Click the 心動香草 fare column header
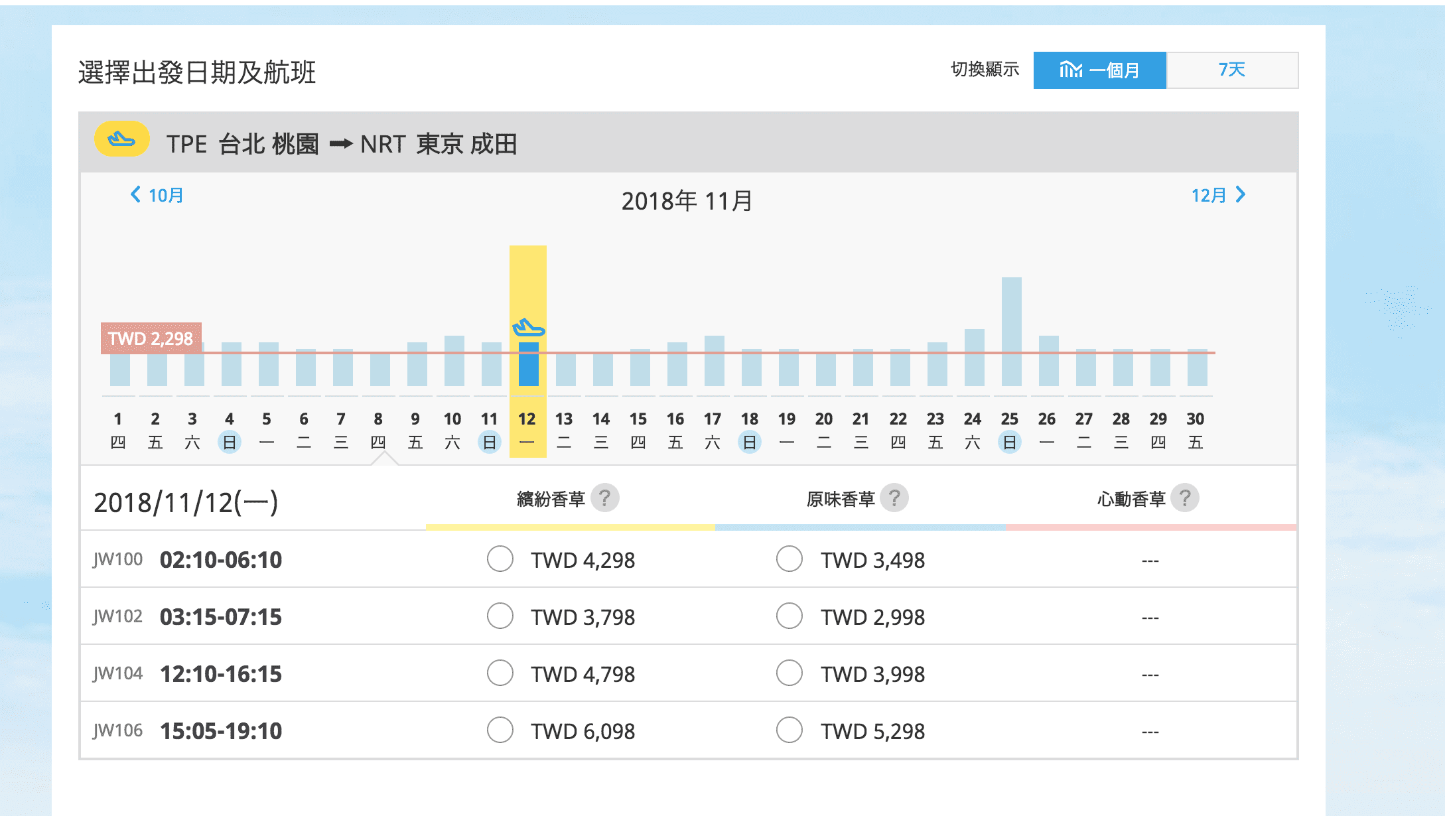This screenshot has height=816, width=1445. pyautogui.click(x=1131, y=499)
